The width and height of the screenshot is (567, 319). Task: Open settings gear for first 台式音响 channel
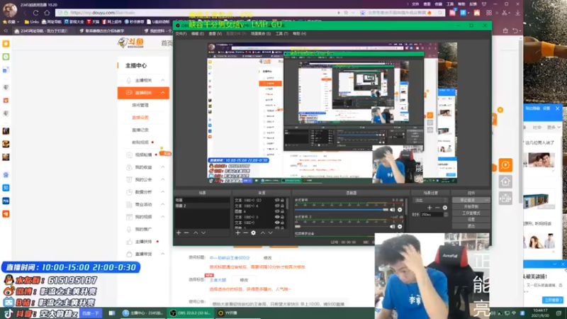(400, 210)
